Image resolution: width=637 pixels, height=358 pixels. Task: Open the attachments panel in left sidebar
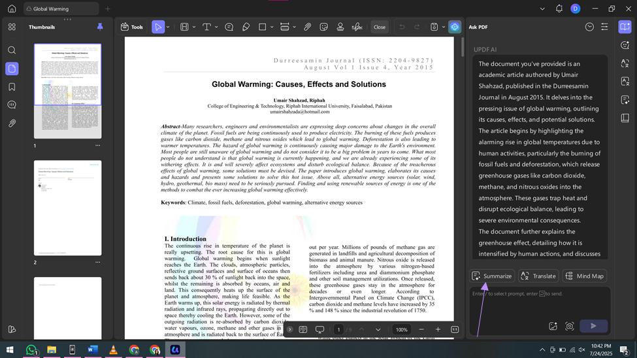(12, 123)
